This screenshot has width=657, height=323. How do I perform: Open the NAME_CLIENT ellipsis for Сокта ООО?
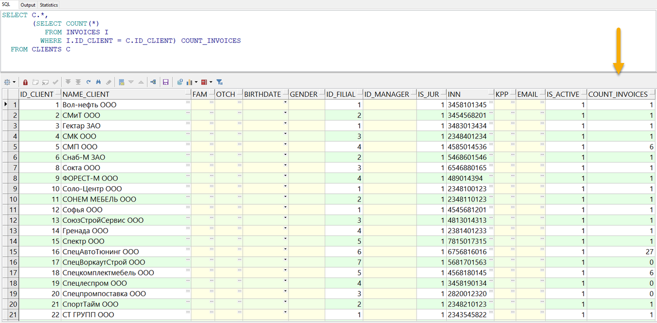coord(188,166)
